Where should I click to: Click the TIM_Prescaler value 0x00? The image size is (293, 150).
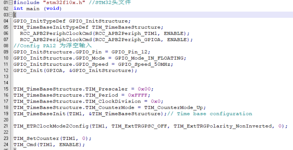point(144,89)
